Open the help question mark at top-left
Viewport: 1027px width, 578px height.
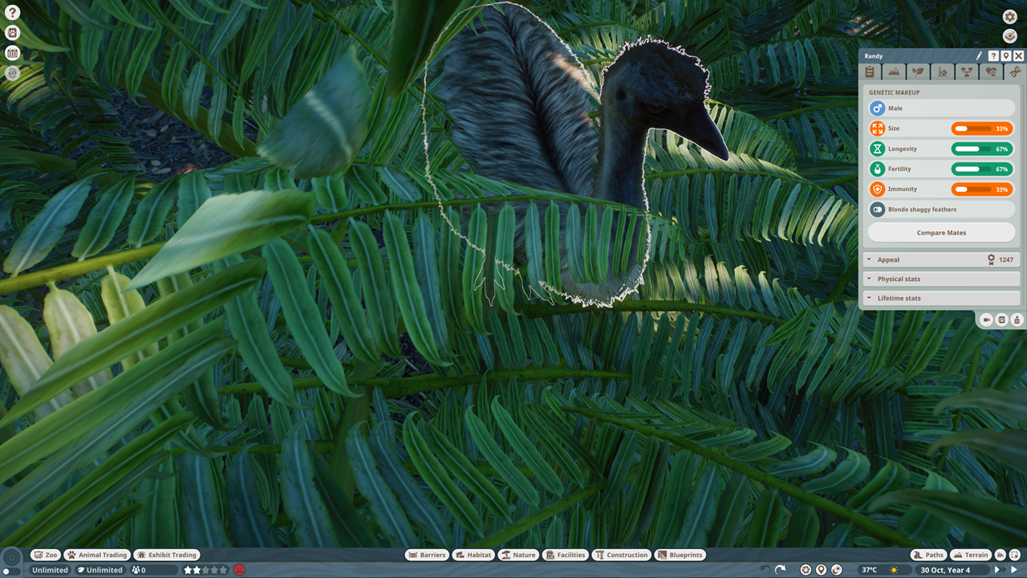click(x=12, y=13)
